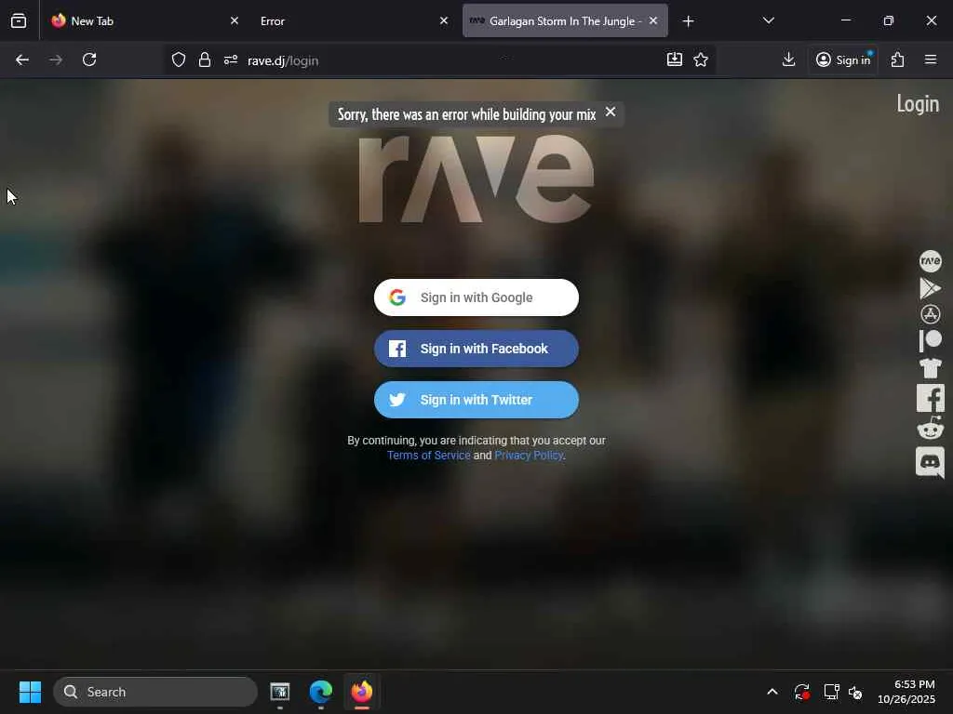Open the Firefox View tab overview icon
The image size is (953, 714).
[x=19, y=20]
